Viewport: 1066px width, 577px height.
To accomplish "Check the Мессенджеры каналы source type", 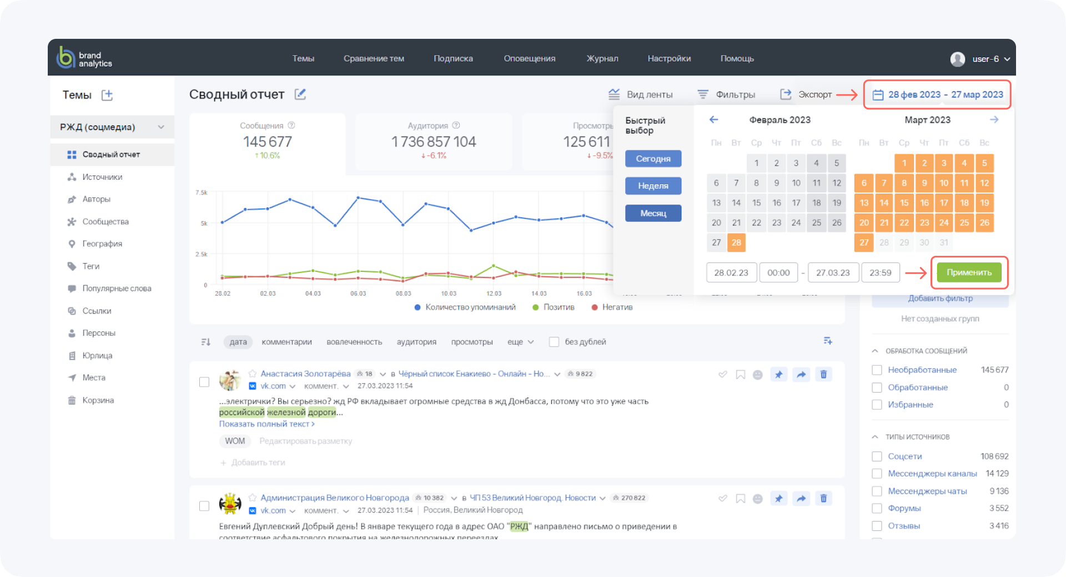I will [877, 473].
